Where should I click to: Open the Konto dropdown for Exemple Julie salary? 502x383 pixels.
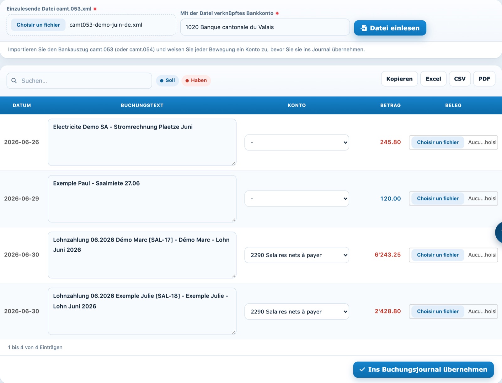pyautogui.click(x=297, y=312)
